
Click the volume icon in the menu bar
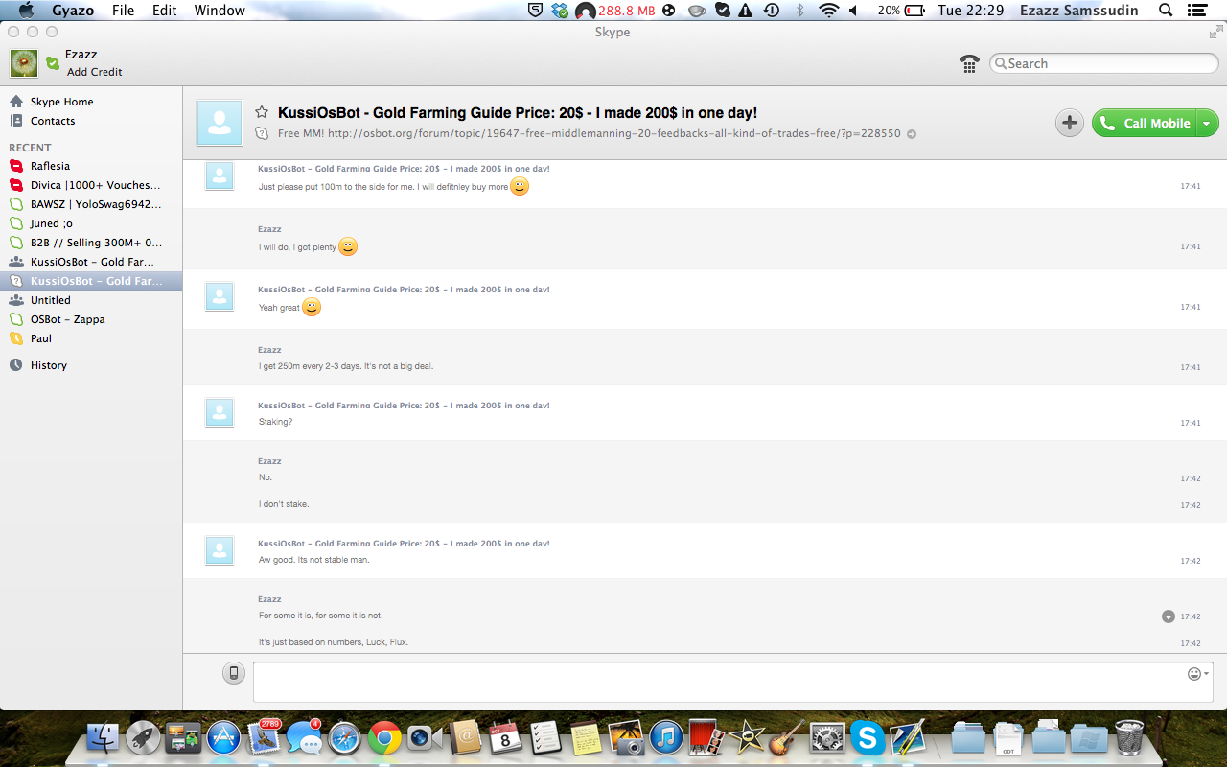coord(853,11)
